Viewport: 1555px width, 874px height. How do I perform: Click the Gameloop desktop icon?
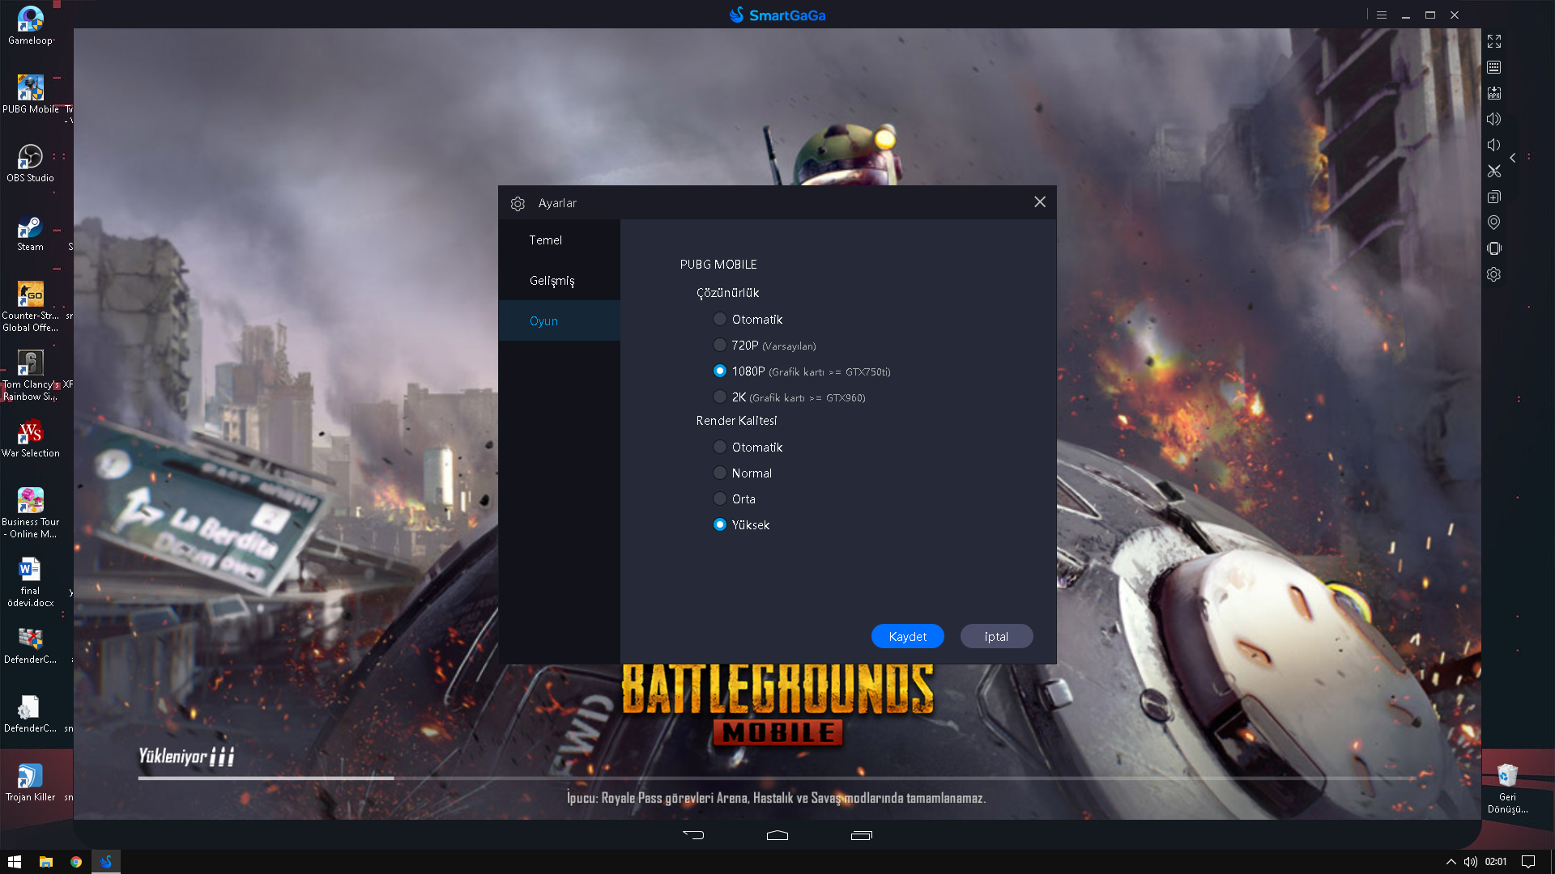pyautogui.click(x=31, y=26)
